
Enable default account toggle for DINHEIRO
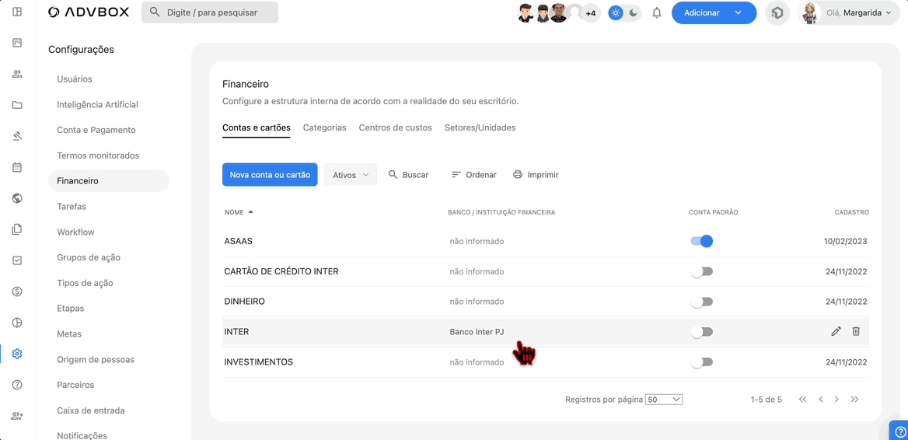(701, 302)
